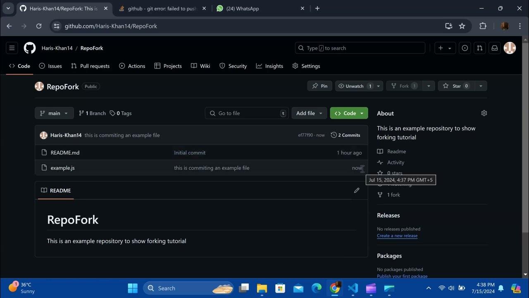529x298 pixels.
Task: Open the main branch selector dropdown
Action: click(x=54, y=113)
